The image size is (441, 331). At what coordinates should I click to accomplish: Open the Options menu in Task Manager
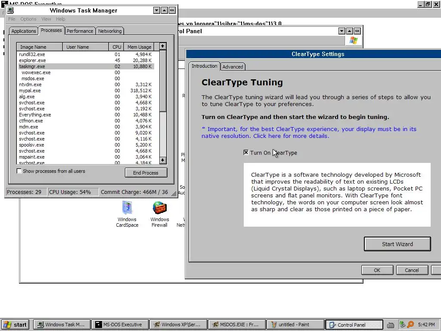pyautogui.click(x=28, y=19)
